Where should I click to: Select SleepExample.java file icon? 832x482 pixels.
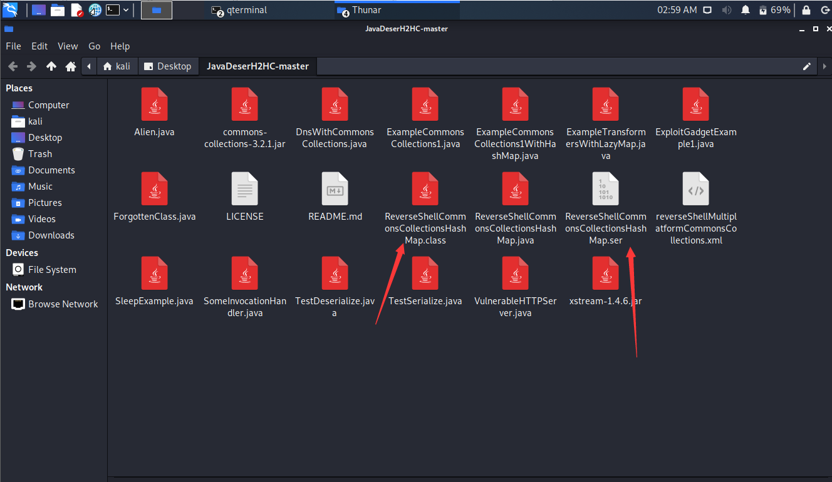pos(154,273)
